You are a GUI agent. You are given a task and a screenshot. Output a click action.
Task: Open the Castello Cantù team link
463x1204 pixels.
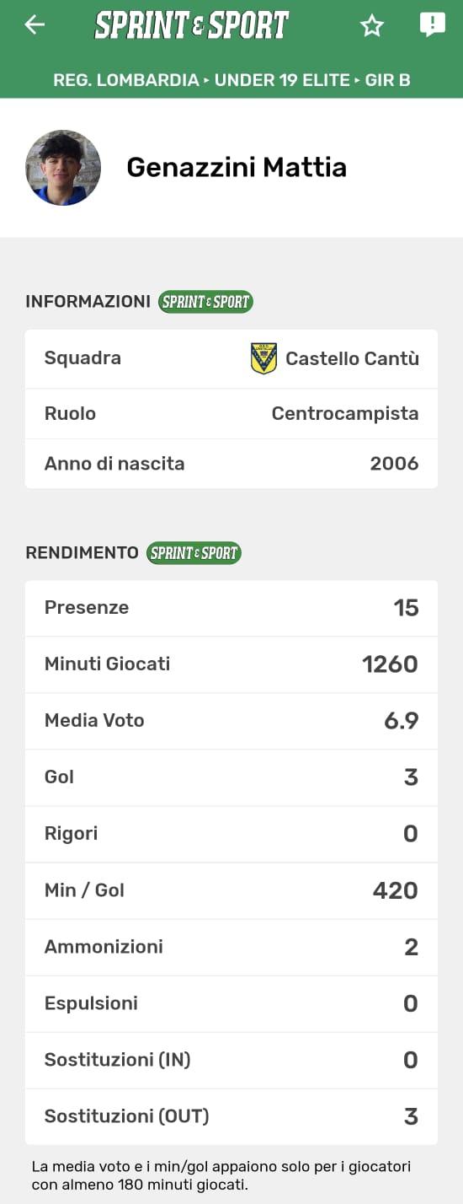pyautogui.click(x=352, y=358)
